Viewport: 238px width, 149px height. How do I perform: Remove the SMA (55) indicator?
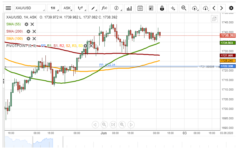point(32,24)
